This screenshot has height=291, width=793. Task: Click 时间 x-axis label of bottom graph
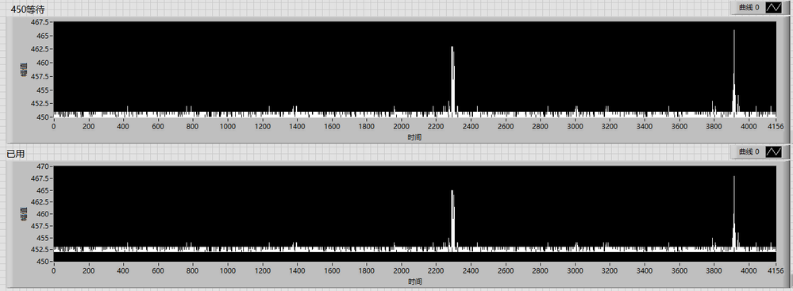[x=414, y=281]
